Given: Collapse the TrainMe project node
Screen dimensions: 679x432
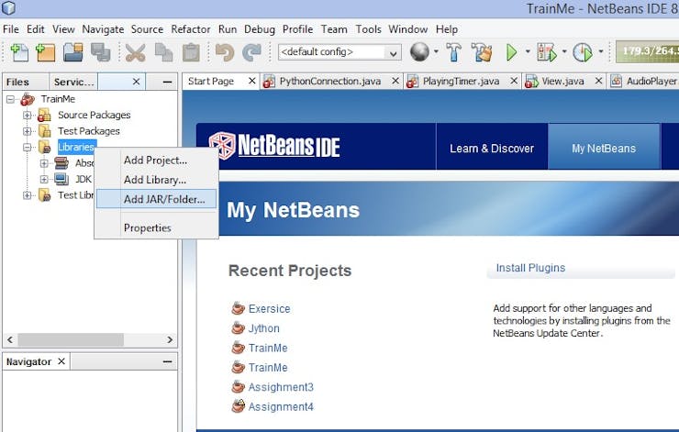Looking at the screenshot, I should click(x=10, y=99).
